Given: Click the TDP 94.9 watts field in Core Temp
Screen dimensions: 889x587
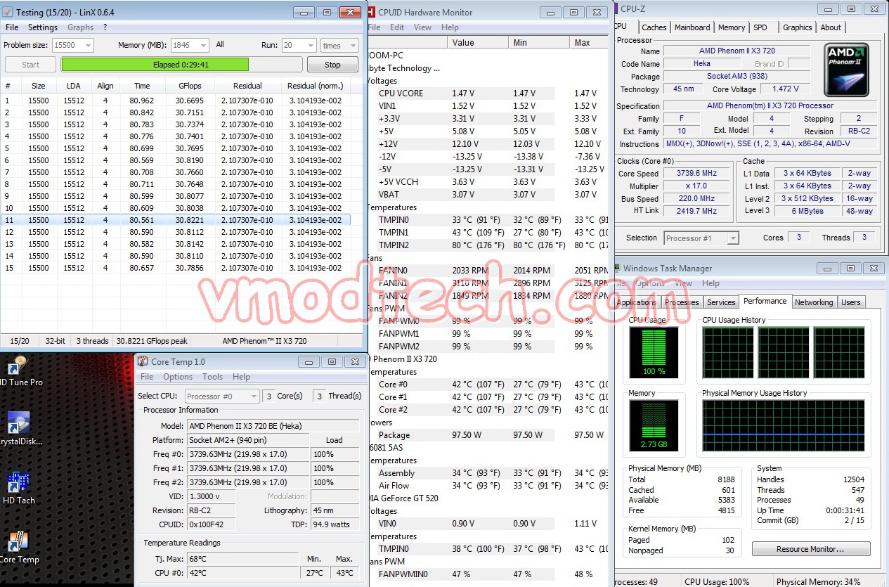Looking at the screenshot, I should [x=335, y=524].
